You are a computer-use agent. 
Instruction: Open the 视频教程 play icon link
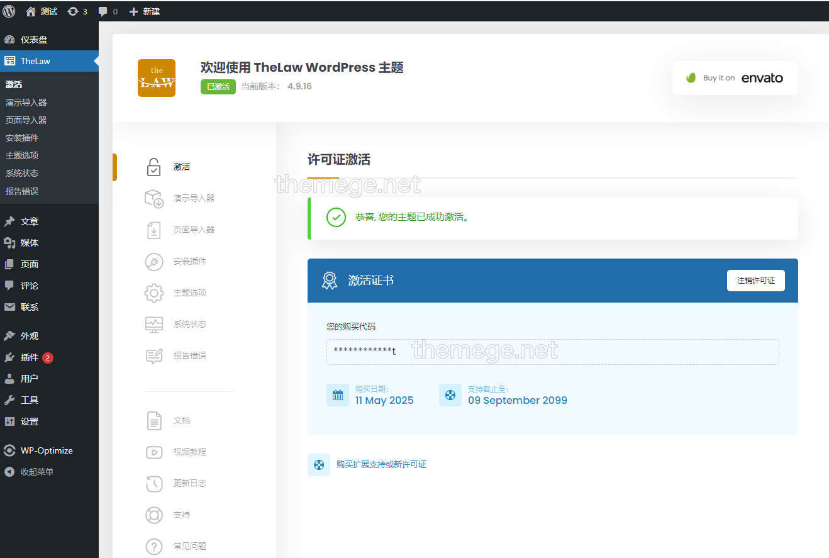point(154,452)
